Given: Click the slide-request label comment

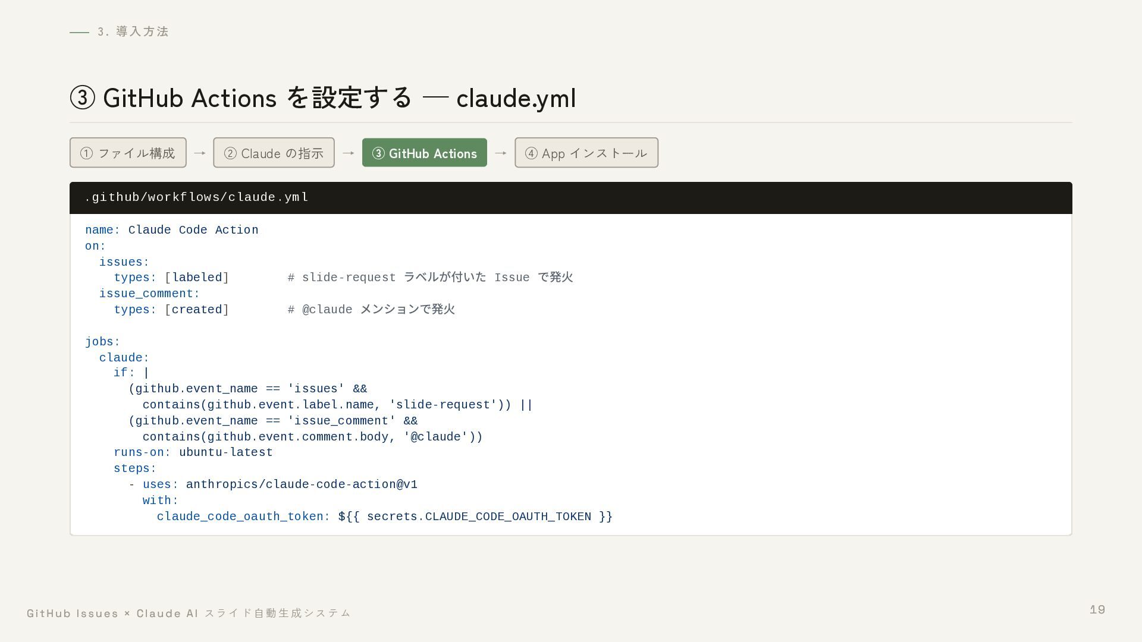Looking at the screenshot, I should click(430, 278).
